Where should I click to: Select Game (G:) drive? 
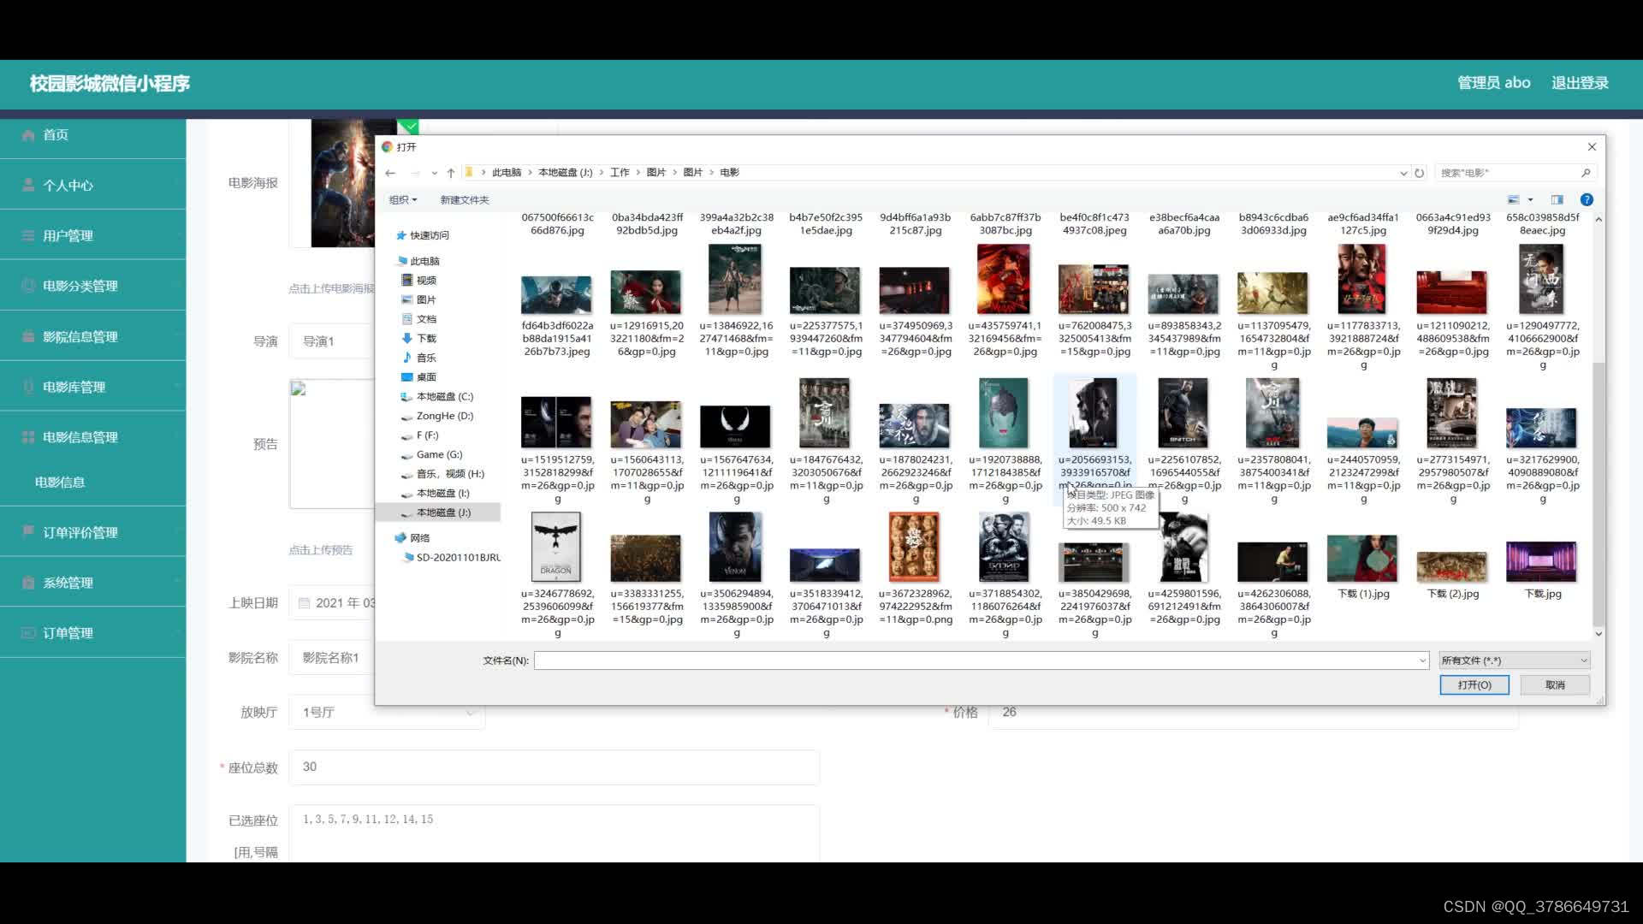tap(432, 454)
